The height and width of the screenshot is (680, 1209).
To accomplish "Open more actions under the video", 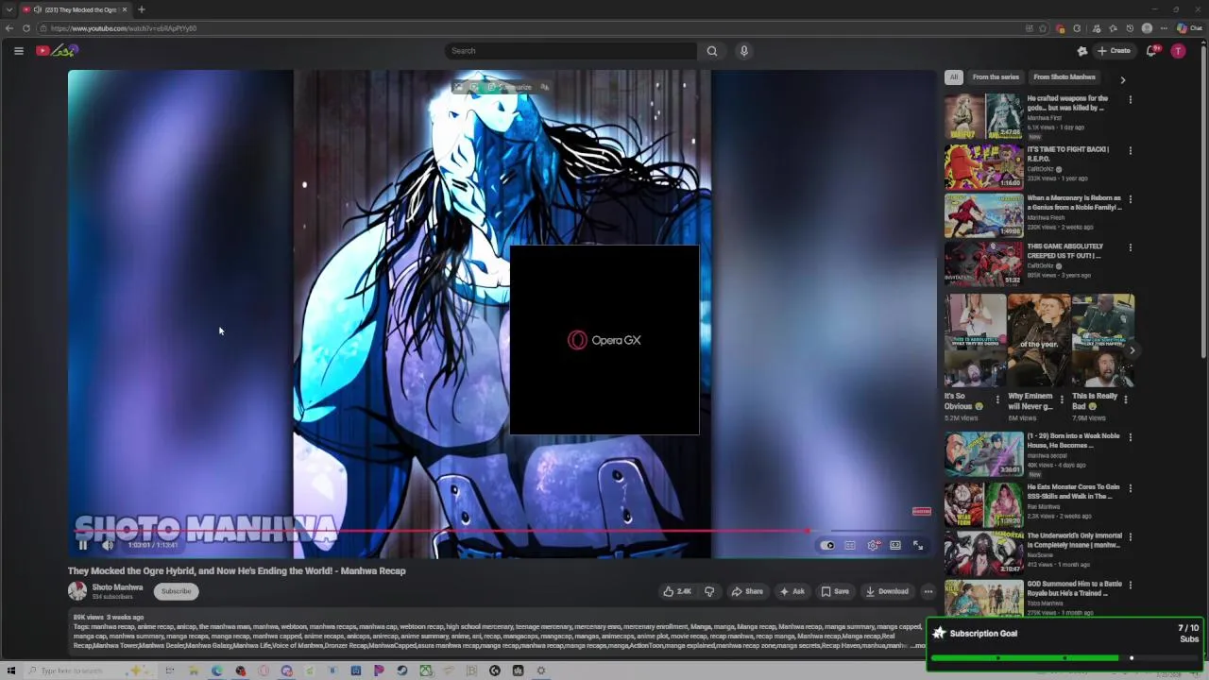I will click(928, 591).
